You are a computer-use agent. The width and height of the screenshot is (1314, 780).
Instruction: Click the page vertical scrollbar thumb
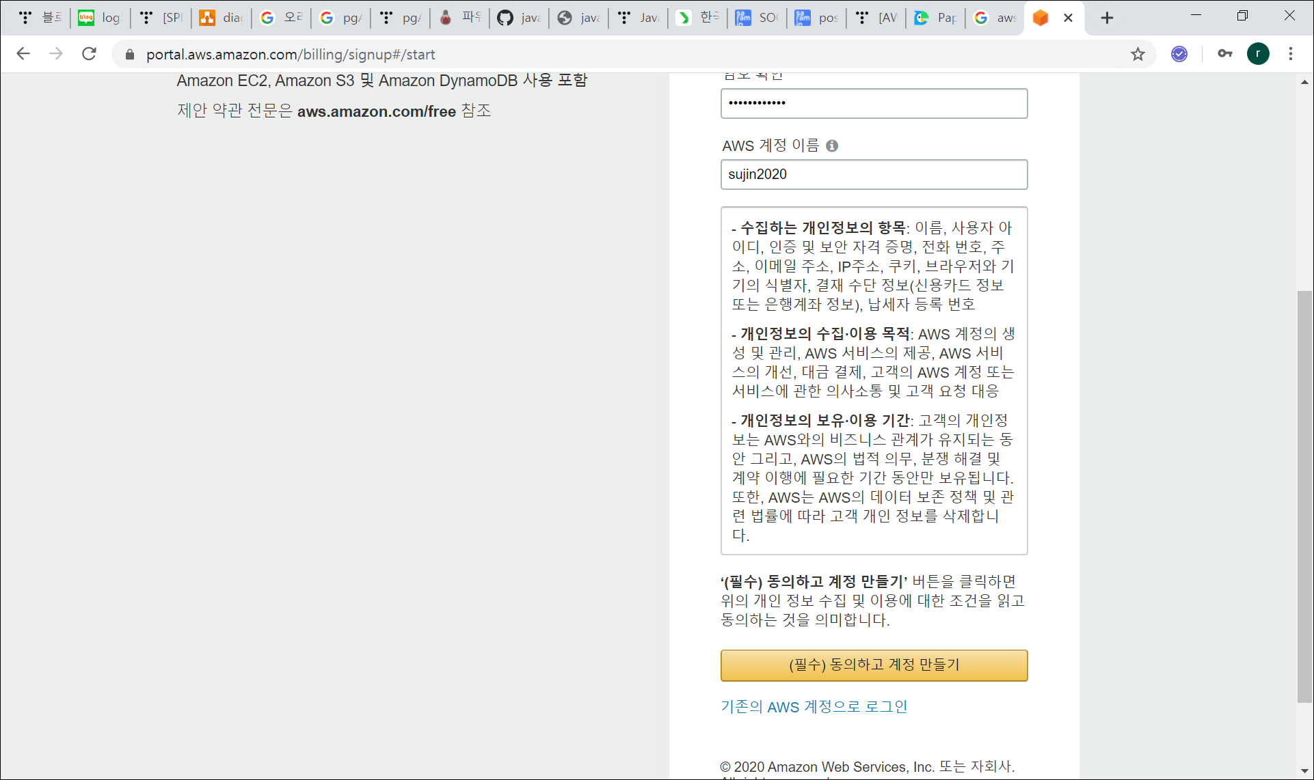click(1304, 497)
